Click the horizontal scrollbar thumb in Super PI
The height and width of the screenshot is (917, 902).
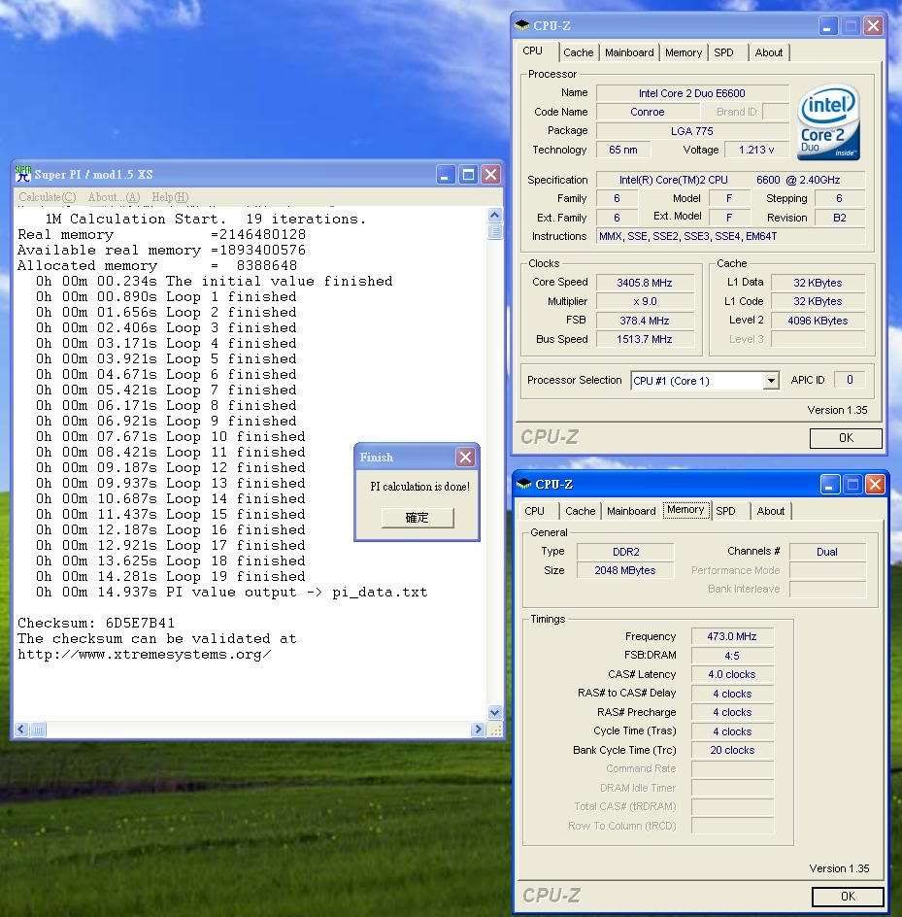38,730
